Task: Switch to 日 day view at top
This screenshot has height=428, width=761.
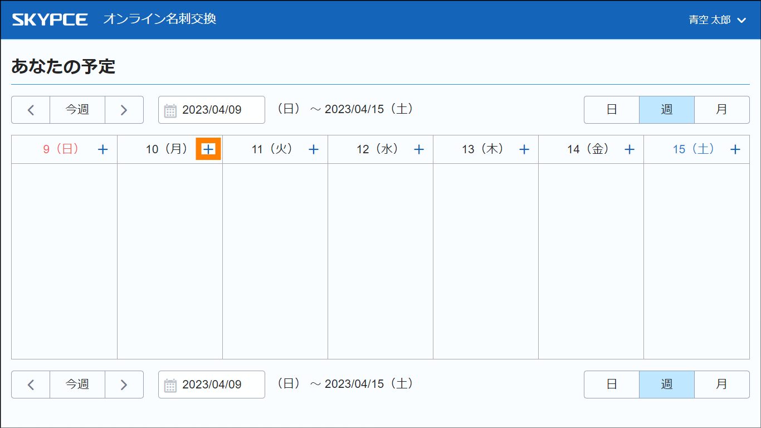Action: point(612,110)
